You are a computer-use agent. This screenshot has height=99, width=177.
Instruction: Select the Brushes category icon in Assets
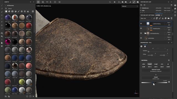click(19, 11)
